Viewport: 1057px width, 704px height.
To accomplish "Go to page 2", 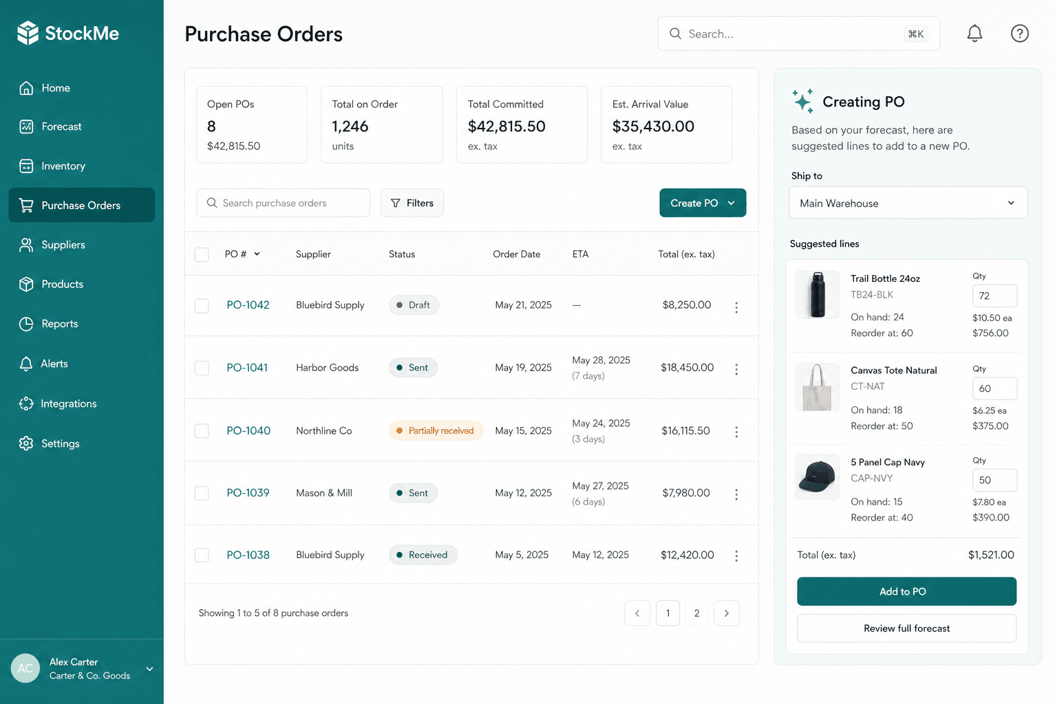I will coord(697,613).
